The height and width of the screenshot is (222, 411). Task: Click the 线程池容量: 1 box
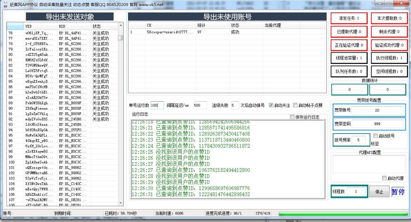[349, 58]
